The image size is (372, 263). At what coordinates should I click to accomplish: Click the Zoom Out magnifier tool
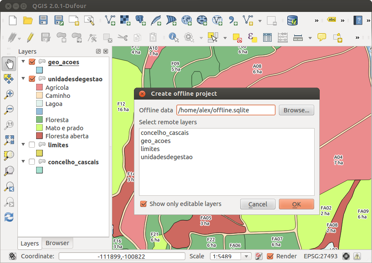pos(9,109)
